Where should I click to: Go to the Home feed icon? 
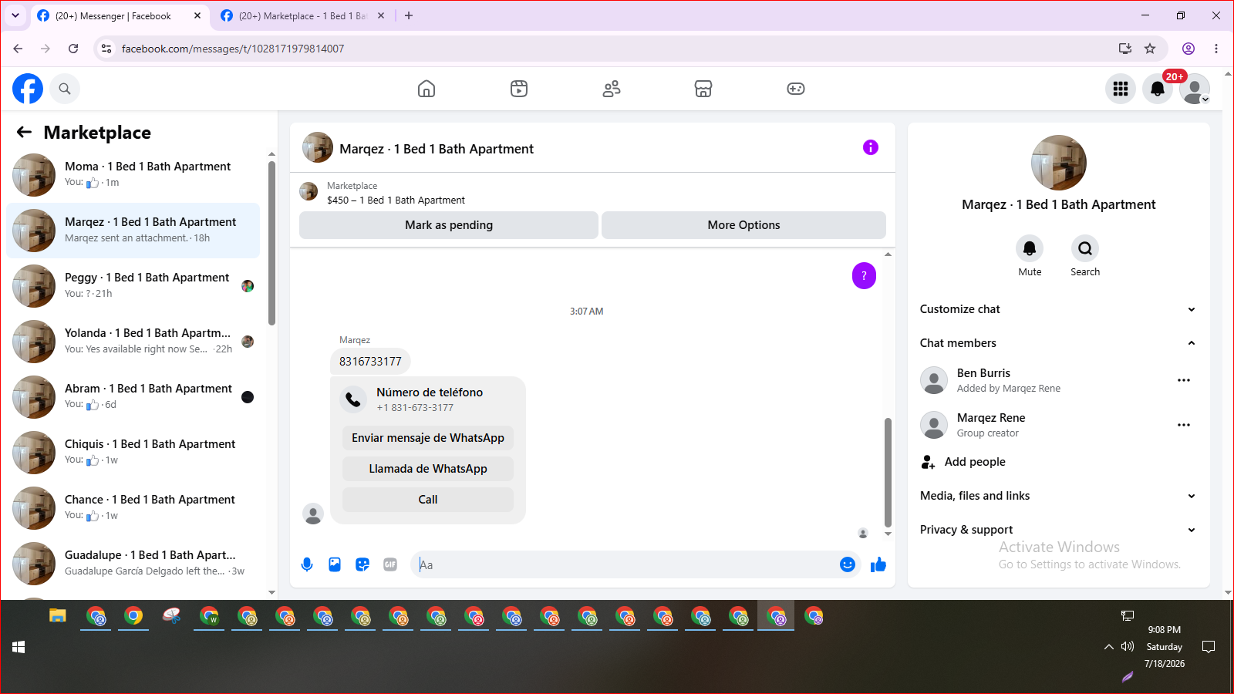[427, 89]
